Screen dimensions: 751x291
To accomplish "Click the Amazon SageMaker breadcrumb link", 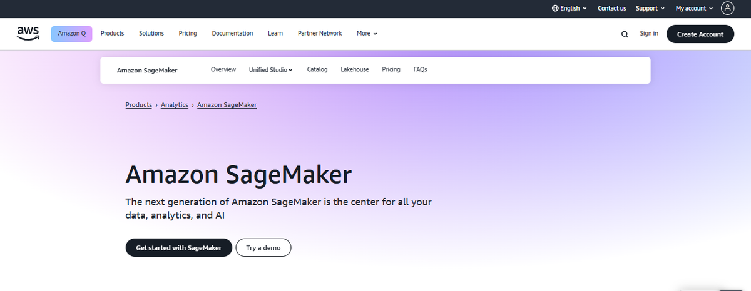I will coord(227,105).
